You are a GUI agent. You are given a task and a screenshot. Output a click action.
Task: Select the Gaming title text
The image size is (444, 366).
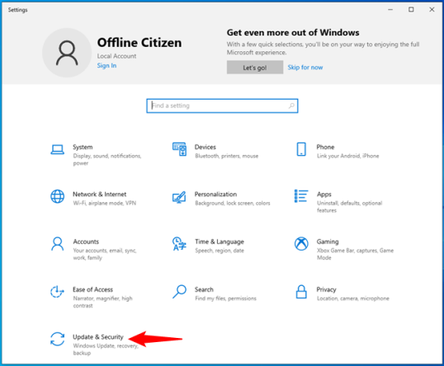click(328, 242)
